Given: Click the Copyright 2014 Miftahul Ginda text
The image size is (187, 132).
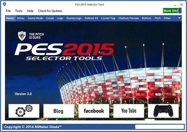Looking at the screenshot, I should tap(33, 127).
